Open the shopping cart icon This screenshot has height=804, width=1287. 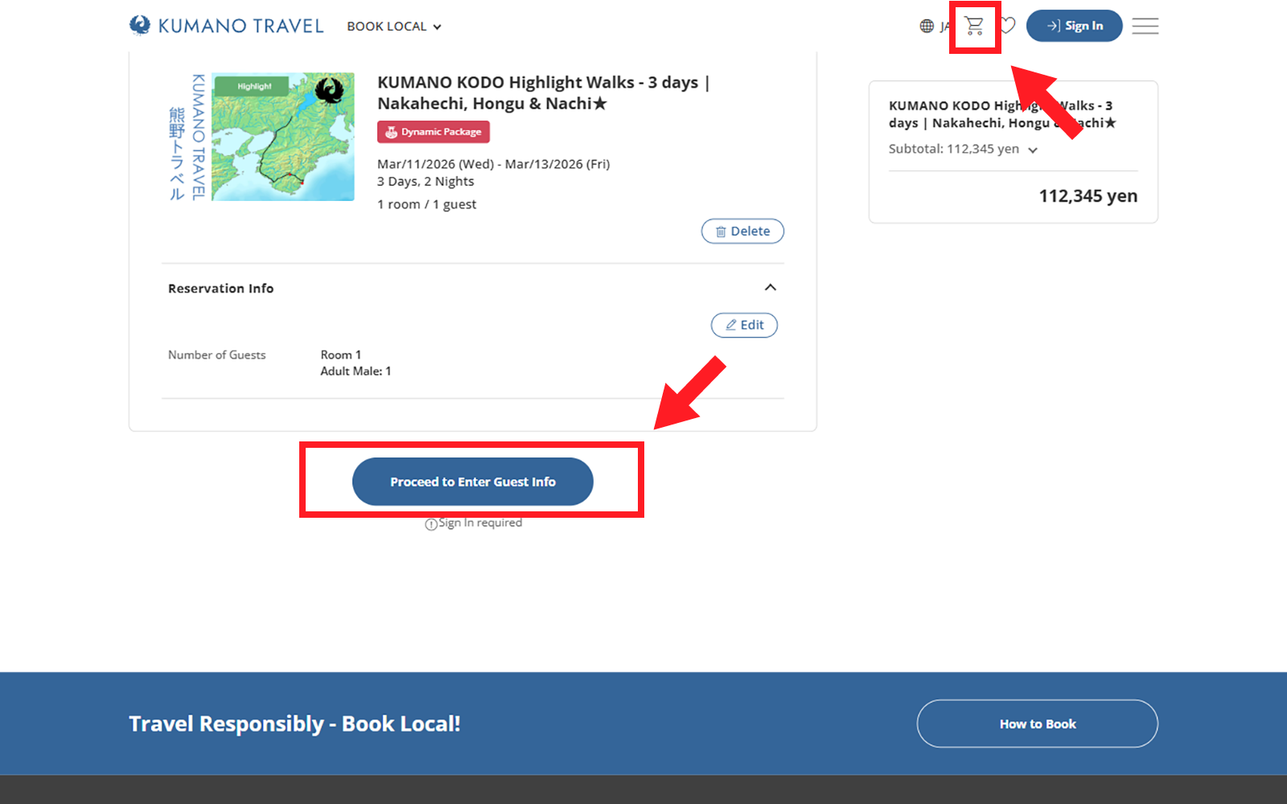(974, 27)
